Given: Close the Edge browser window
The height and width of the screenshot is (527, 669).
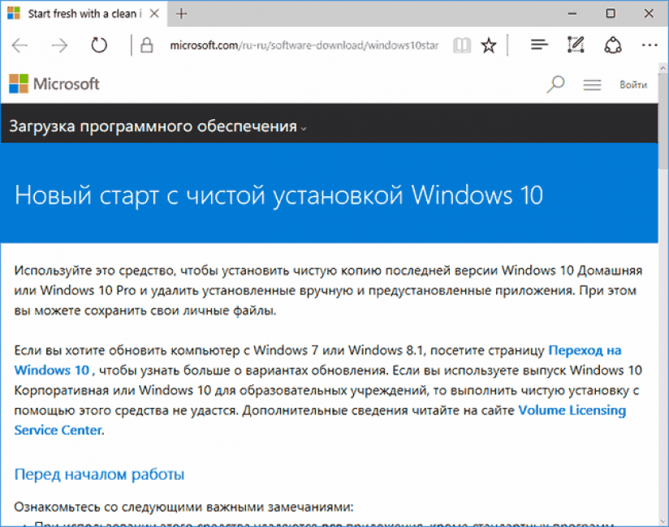Looking at the screenshot, I should pos(649,14).
